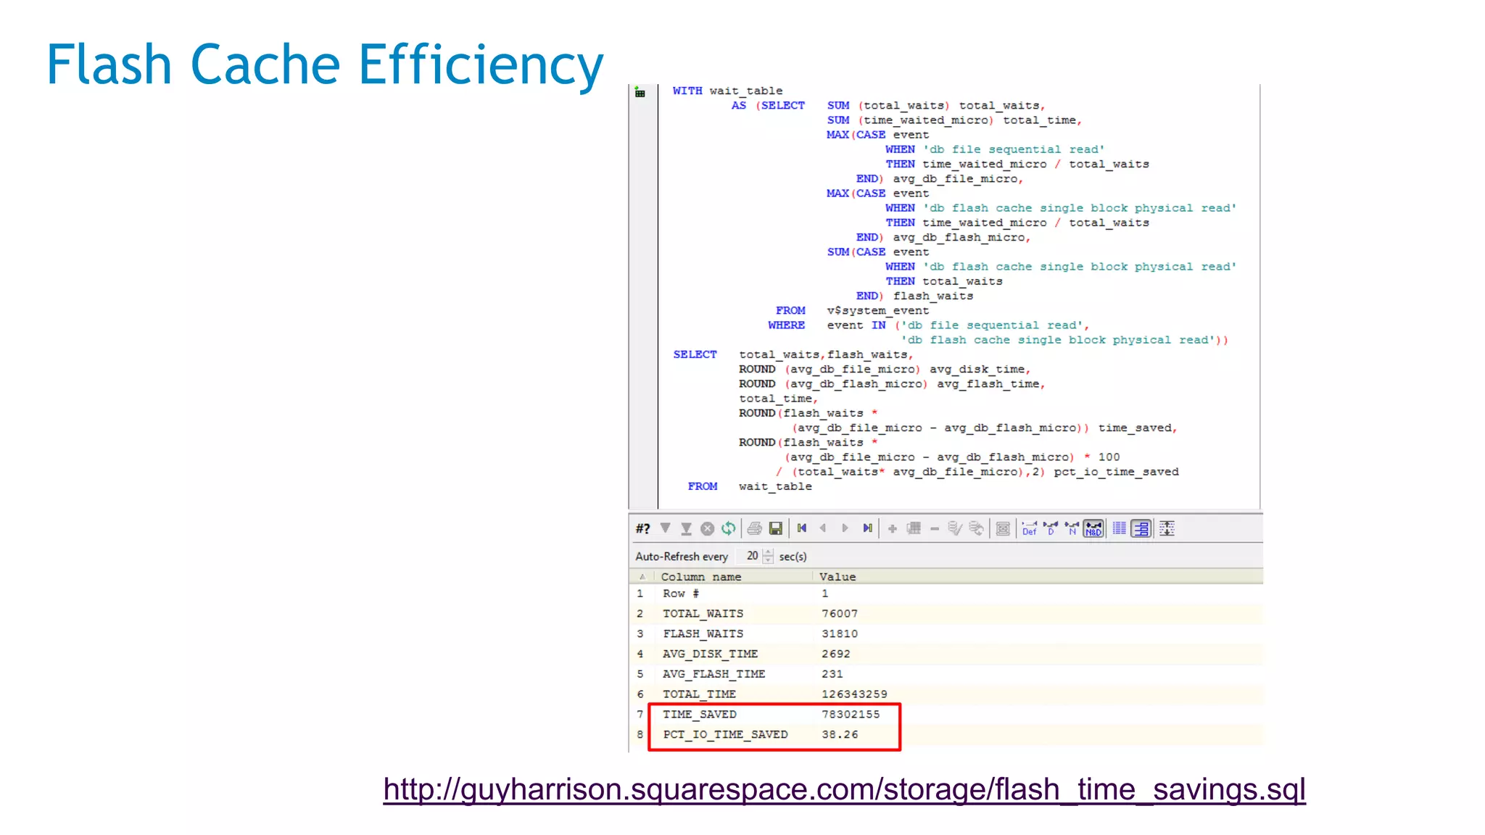Click the funnel icon with underline
1485x835 pixels.
[686, 528]
